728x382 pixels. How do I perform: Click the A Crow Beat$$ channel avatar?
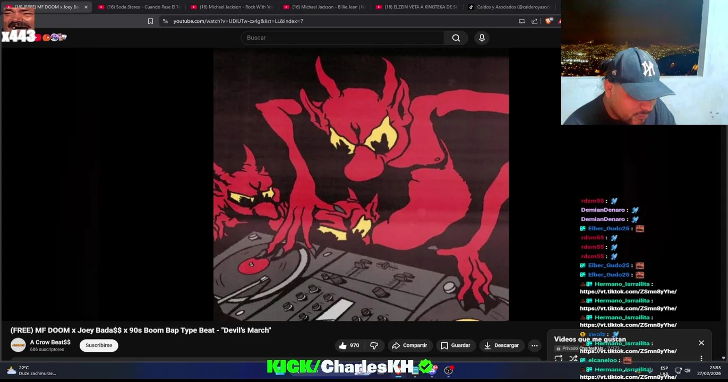tap(18, 345)
